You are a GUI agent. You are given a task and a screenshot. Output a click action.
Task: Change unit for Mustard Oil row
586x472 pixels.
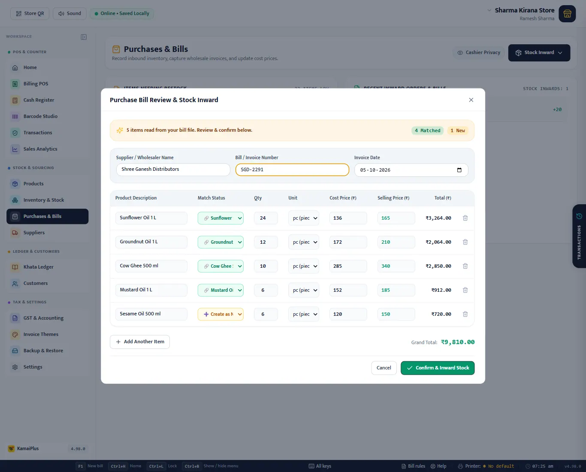tap(303, 290)
